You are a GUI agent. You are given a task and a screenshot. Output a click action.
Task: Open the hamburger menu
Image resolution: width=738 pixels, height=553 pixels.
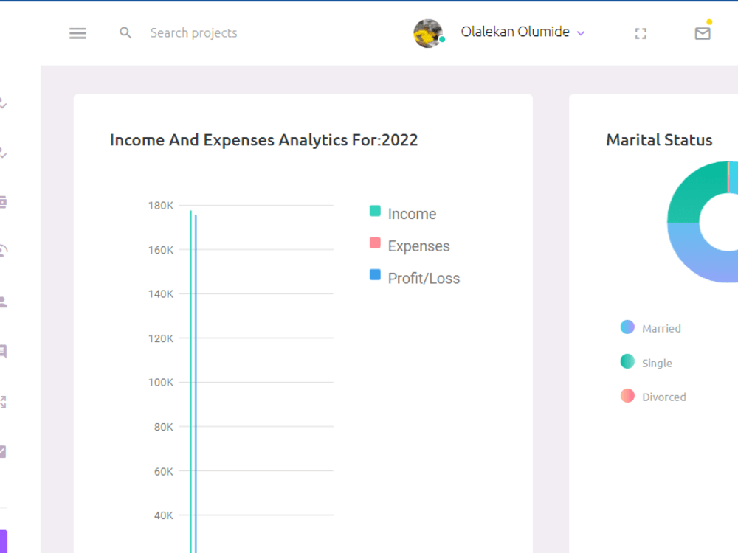click(77, 33)
